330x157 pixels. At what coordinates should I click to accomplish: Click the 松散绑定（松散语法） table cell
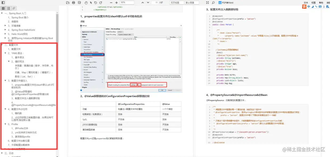pyautogui.click(x=98, y=114)
